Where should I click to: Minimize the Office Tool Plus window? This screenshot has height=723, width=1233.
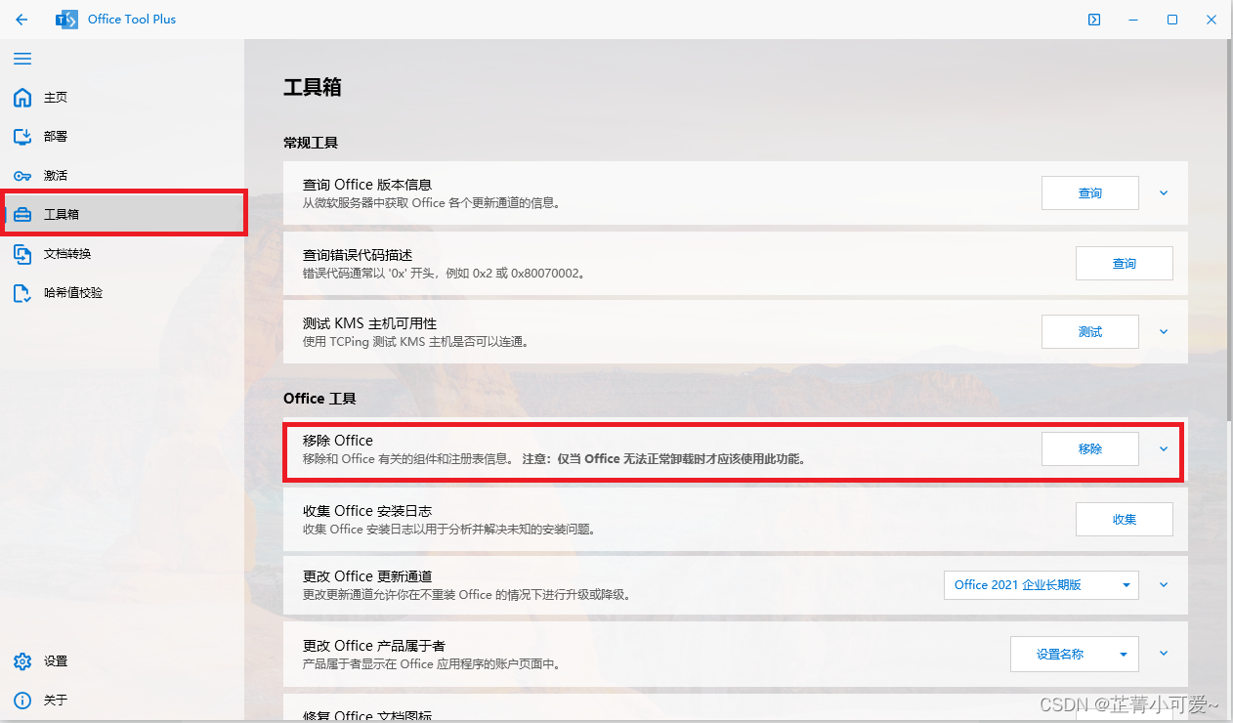[1133, 20]
